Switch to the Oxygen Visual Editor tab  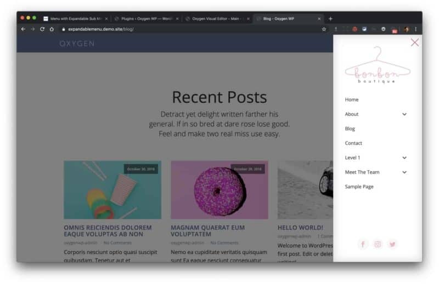217,19
